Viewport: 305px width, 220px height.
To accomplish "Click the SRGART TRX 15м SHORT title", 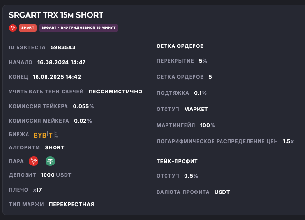I will (56, 15).
